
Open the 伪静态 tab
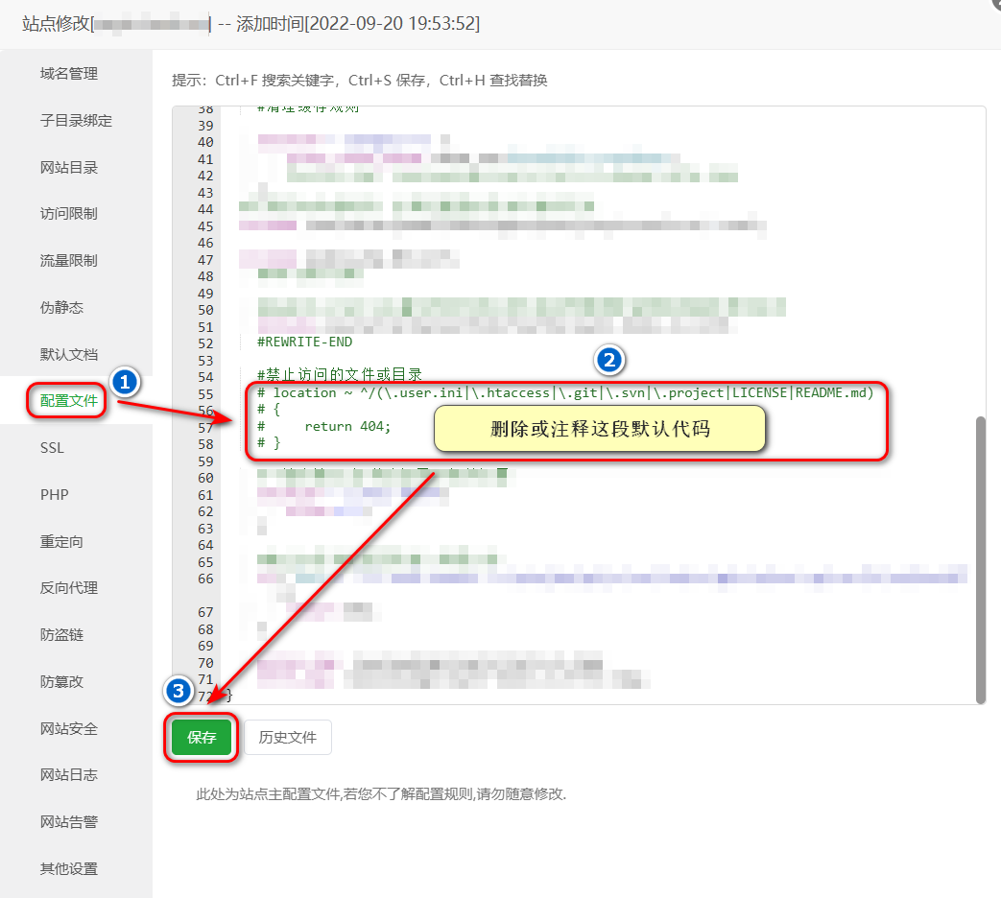(62, 308)
